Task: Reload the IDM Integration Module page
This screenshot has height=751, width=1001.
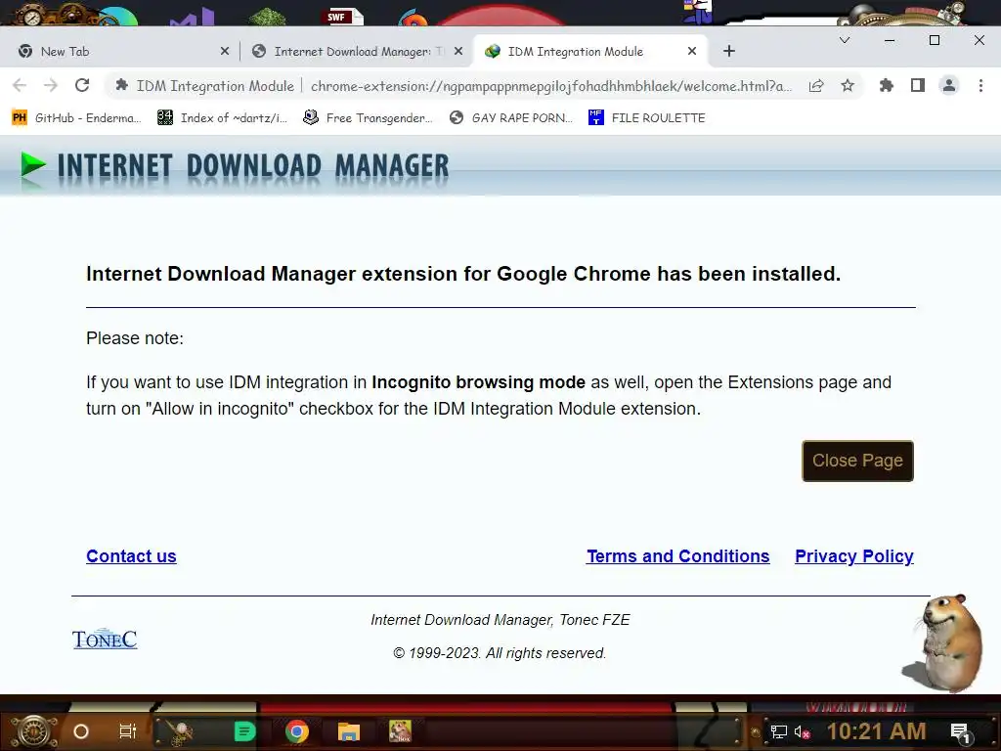Action: click(82, 86)
